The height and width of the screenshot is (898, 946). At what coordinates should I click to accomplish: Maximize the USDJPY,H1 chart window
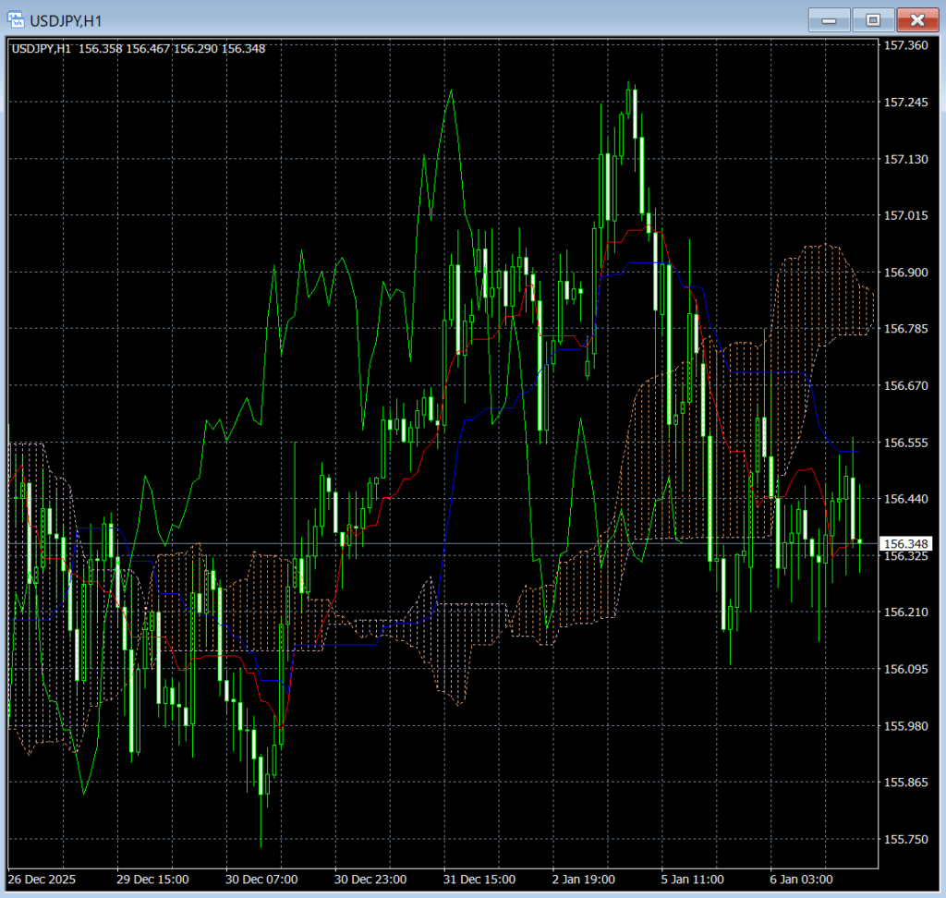873,19
